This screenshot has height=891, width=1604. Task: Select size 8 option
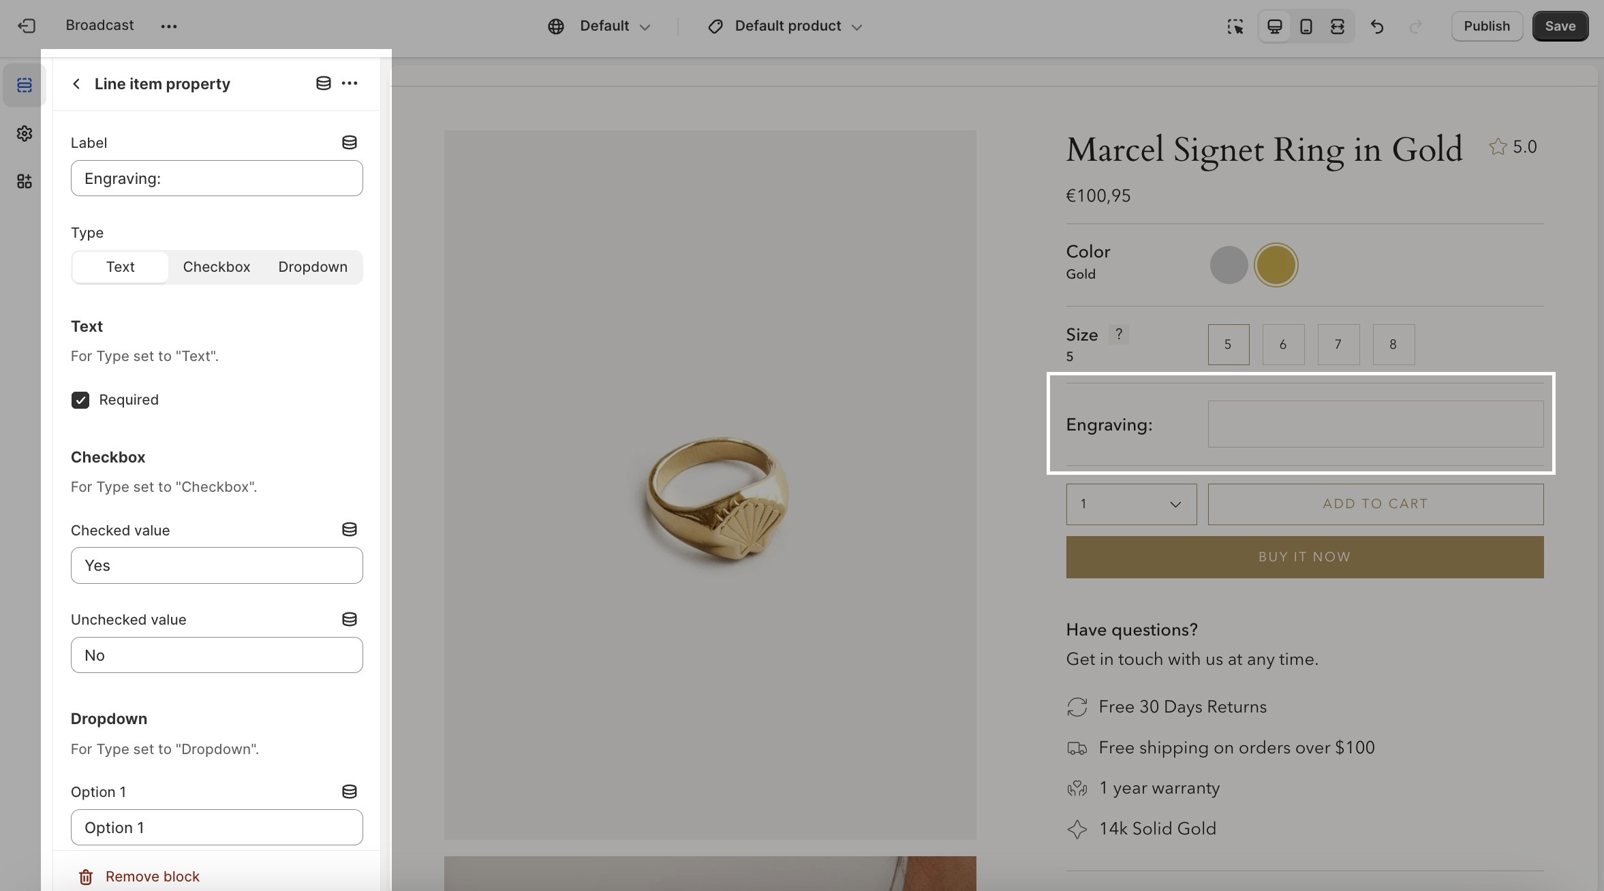click(1393, 344)
